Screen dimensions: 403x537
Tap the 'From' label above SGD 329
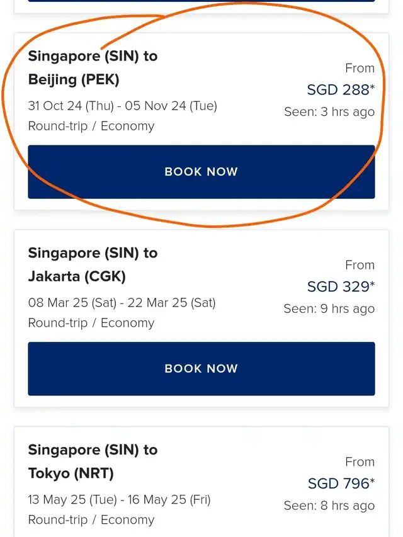(x=360, y=265)
